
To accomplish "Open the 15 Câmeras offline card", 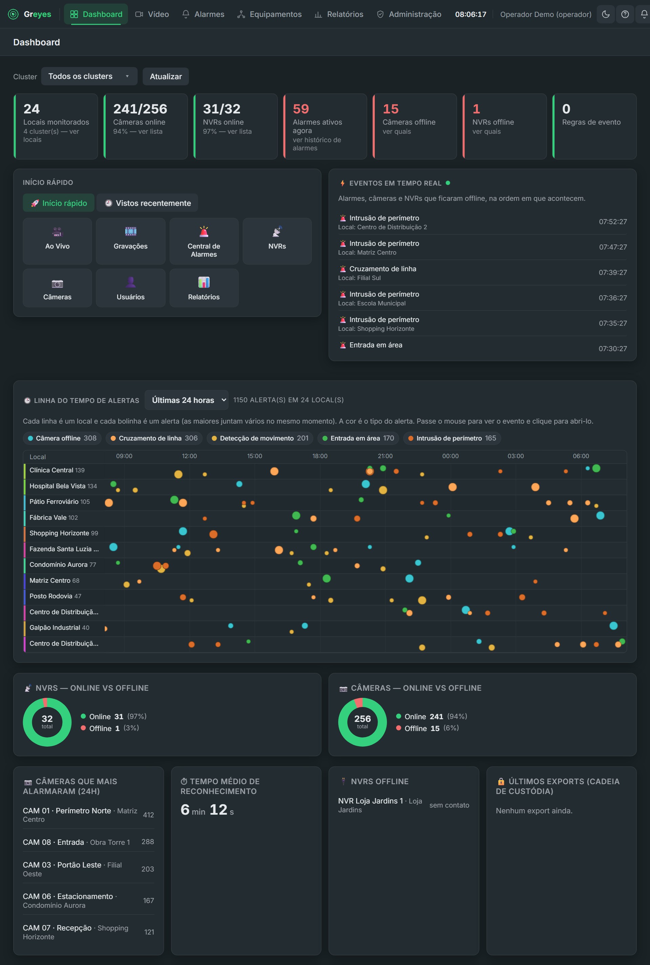I will coord(415,126).
